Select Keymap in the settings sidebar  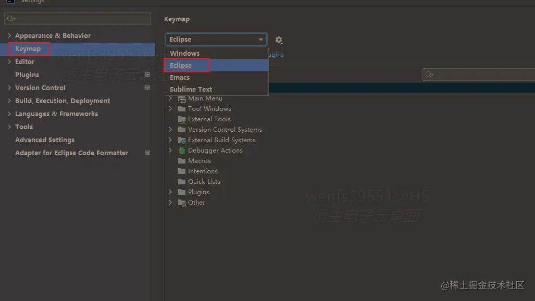78,49
